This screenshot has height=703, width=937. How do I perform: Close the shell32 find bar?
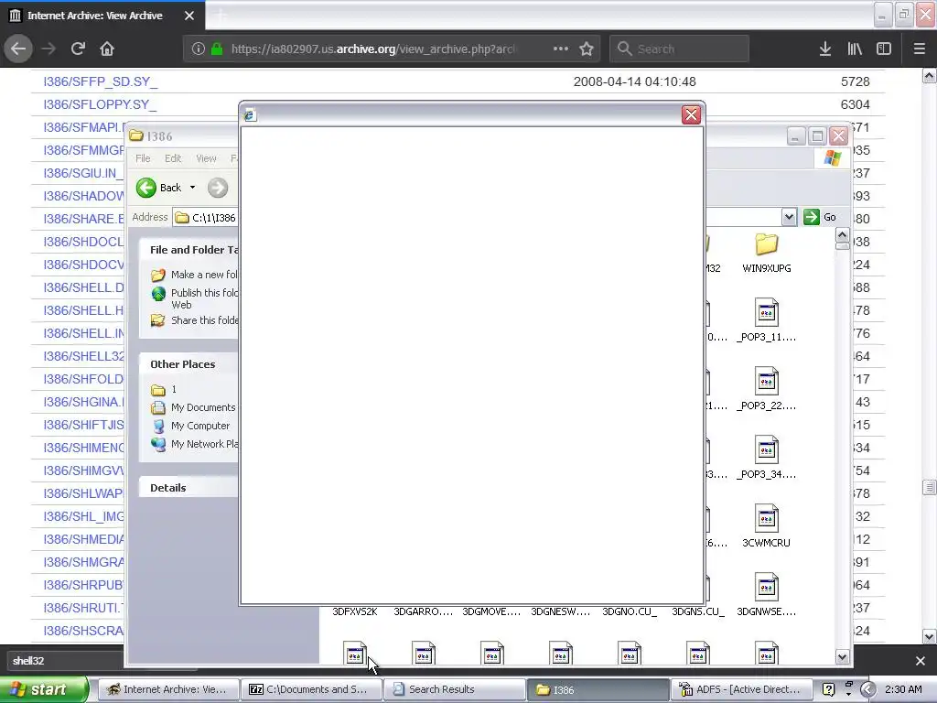(921, 661)
